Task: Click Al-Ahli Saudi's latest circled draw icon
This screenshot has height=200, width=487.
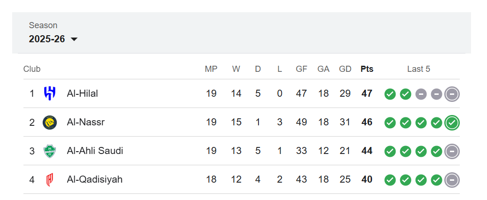Action: click(452, 151)
